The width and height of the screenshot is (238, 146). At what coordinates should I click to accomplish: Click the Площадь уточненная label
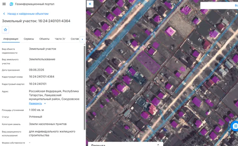[x=13, y=110]
